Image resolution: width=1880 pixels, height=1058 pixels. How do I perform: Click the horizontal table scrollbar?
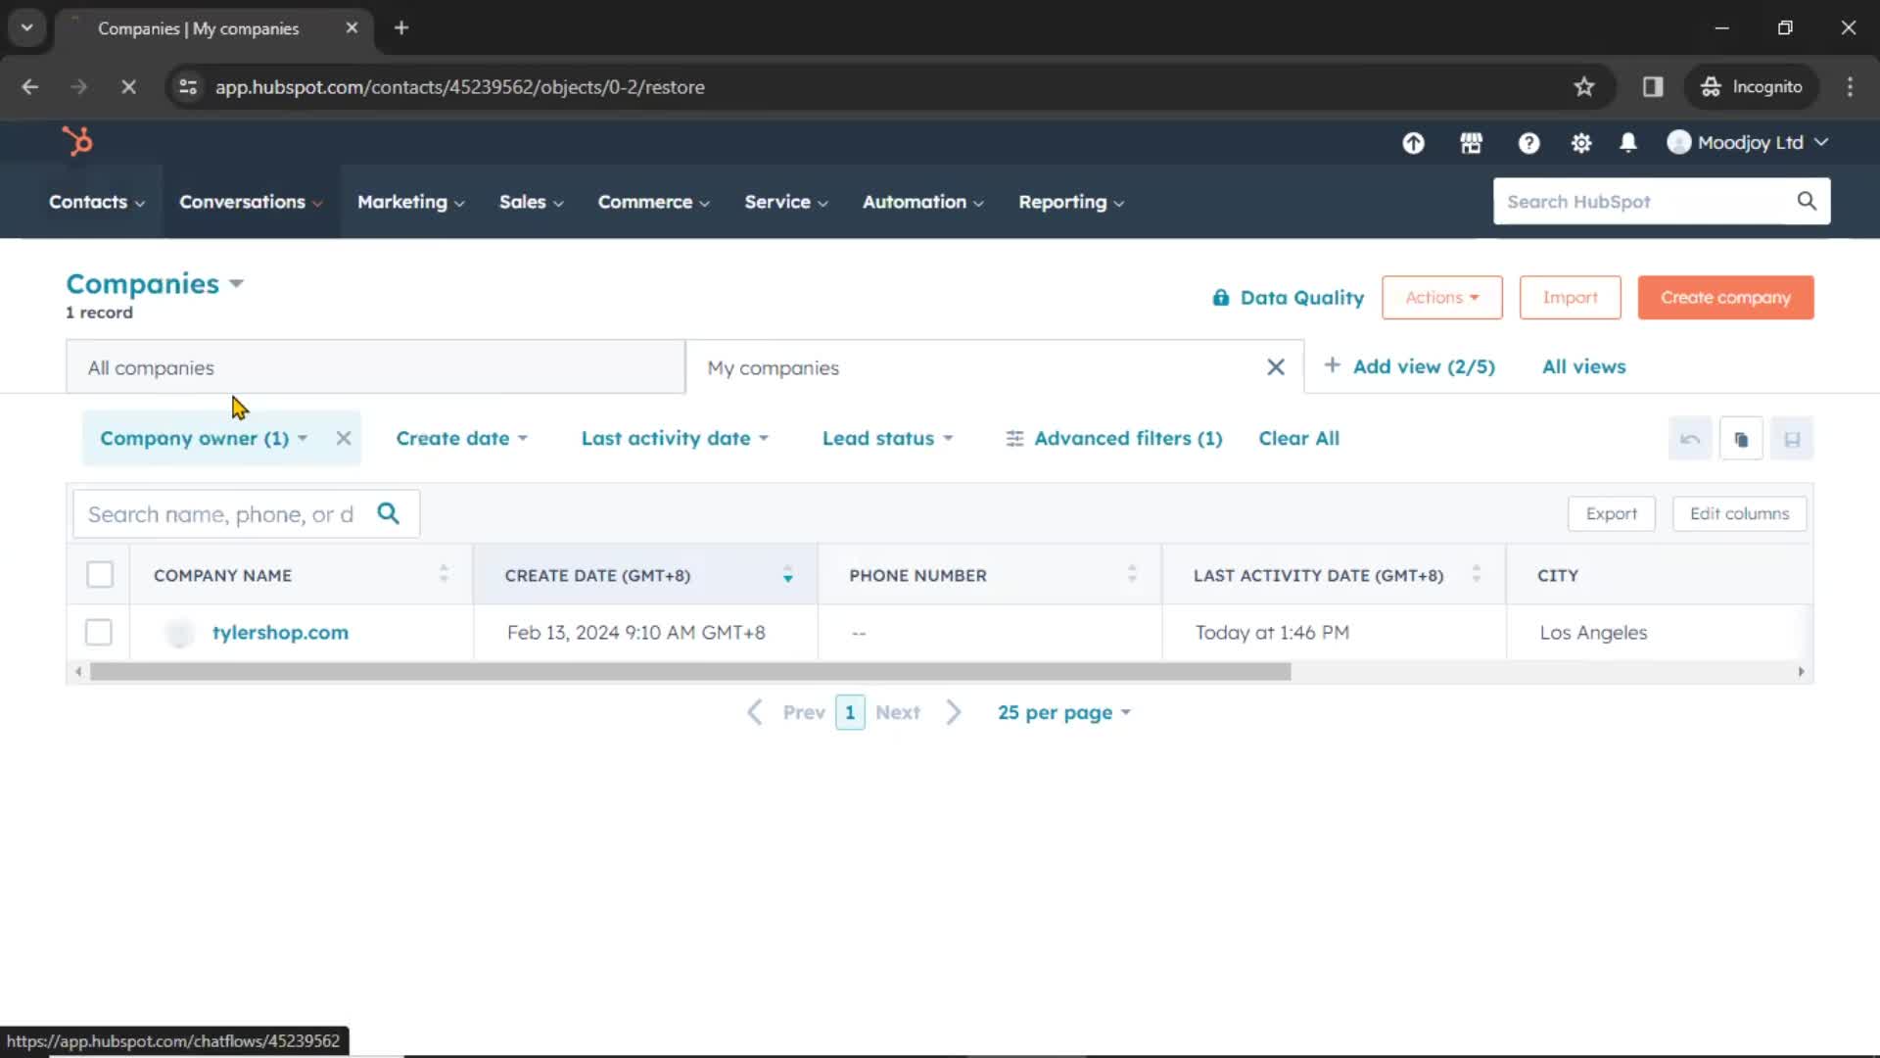point(690,672)
